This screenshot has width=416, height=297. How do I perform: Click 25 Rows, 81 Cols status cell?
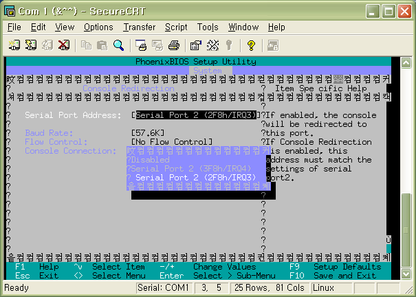[270, 287]
